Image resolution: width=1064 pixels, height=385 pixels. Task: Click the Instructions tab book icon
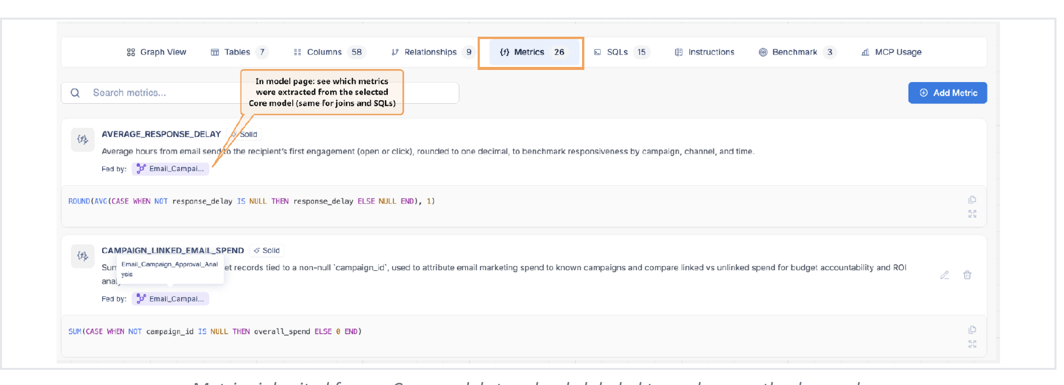pyautogui.click(x=679, y=52)
